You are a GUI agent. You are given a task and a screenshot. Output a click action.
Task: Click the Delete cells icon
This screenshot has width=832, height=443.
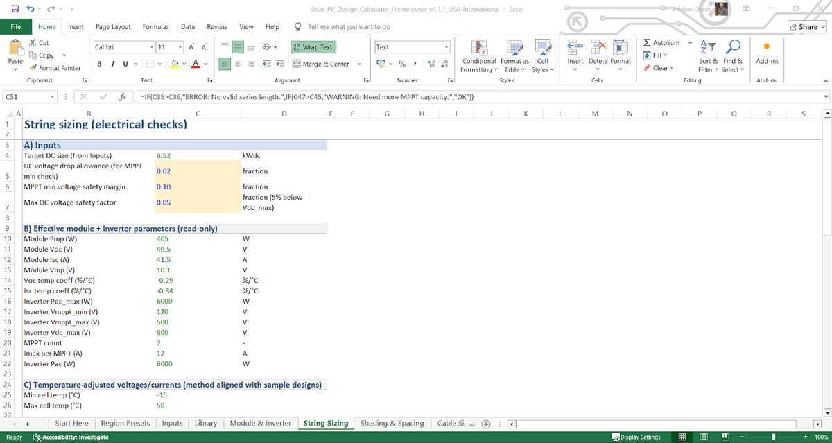click(x=598, y=47)
